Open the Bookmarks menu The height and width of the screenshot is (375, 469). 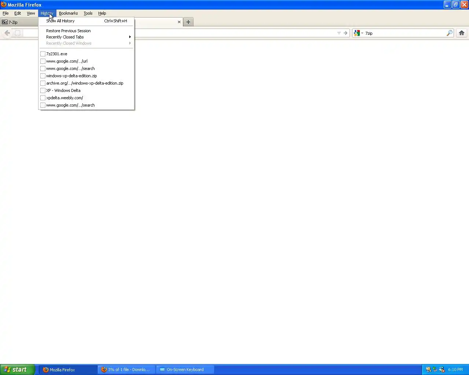(68, 13)
